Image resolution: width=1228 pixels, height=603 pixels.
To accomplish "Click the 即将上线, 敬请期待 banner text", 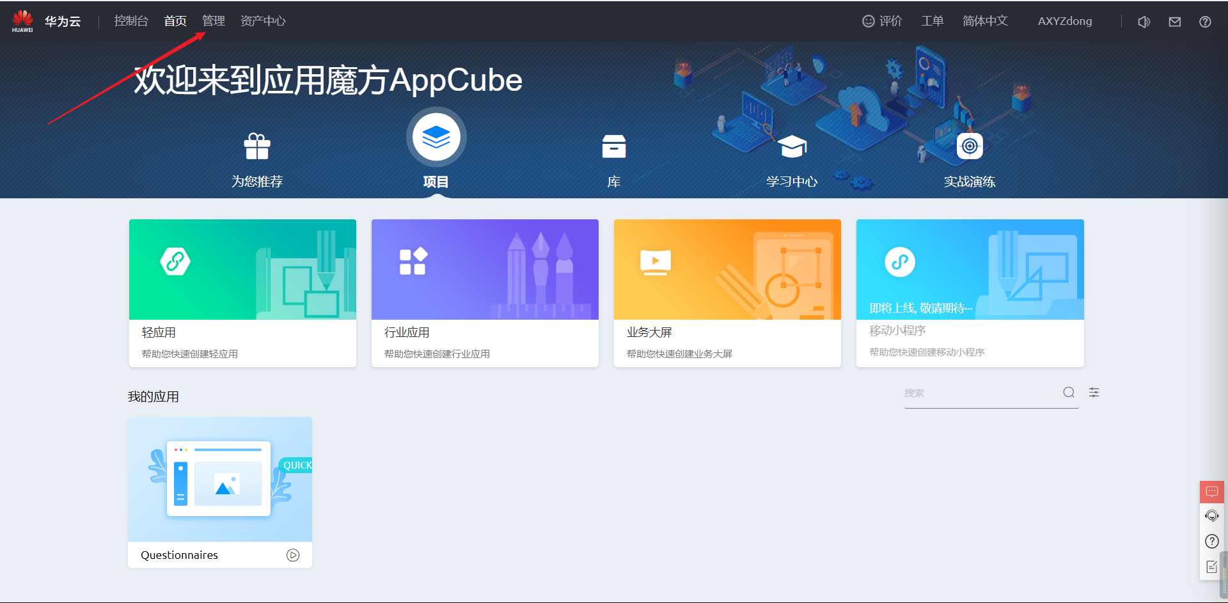I will click(x=921, y=308).
